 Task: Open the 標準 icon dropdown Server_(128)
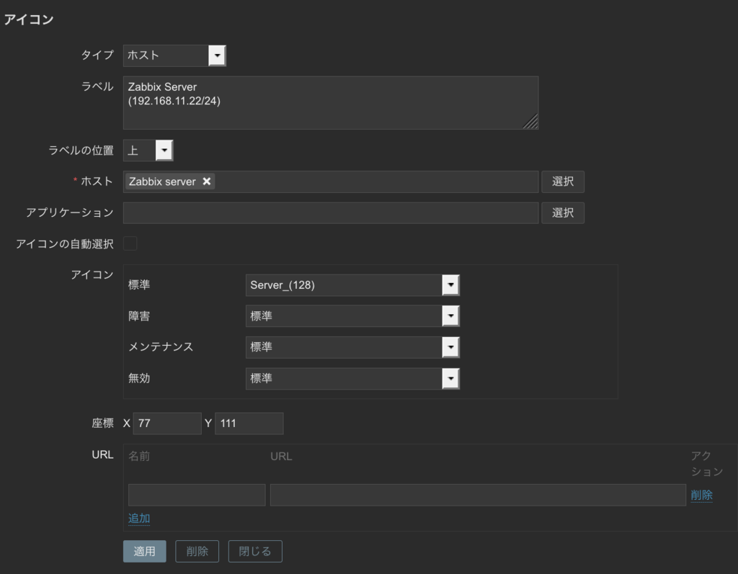click(x=352, y=285)
